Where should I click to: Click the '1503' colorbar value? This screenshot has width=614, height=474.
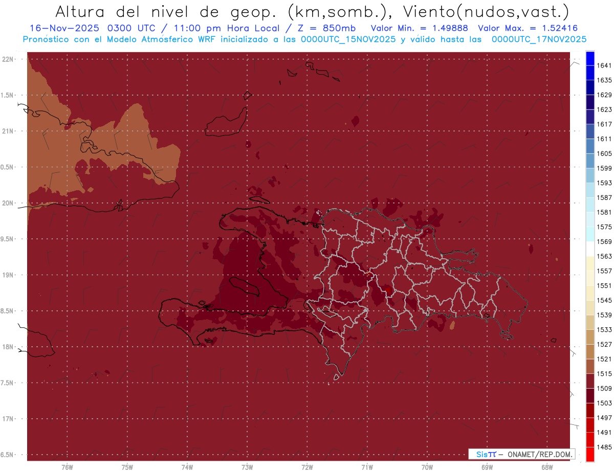[604, 403]
